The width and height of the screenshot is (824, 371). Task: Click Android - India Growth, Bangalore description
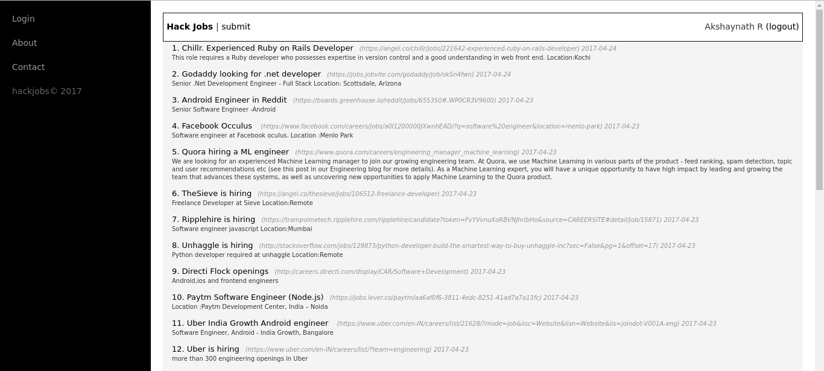pyautogui.click(x=253, y=333)
